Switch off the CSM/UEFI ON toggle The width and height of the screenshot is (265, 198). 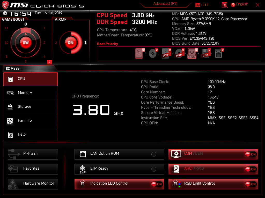(x=251, y=154)
